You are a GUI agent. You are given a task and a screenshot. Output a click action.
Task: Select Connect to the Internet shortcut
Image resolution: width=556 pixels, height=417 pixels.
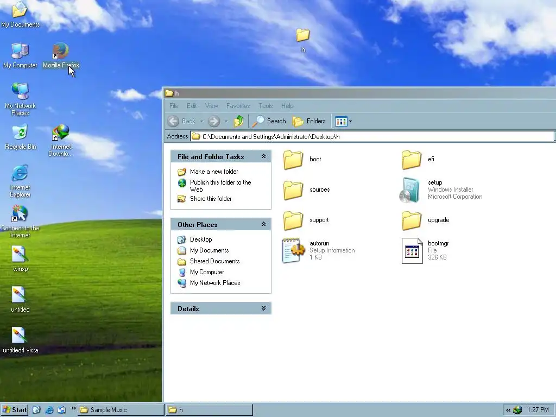20,222
